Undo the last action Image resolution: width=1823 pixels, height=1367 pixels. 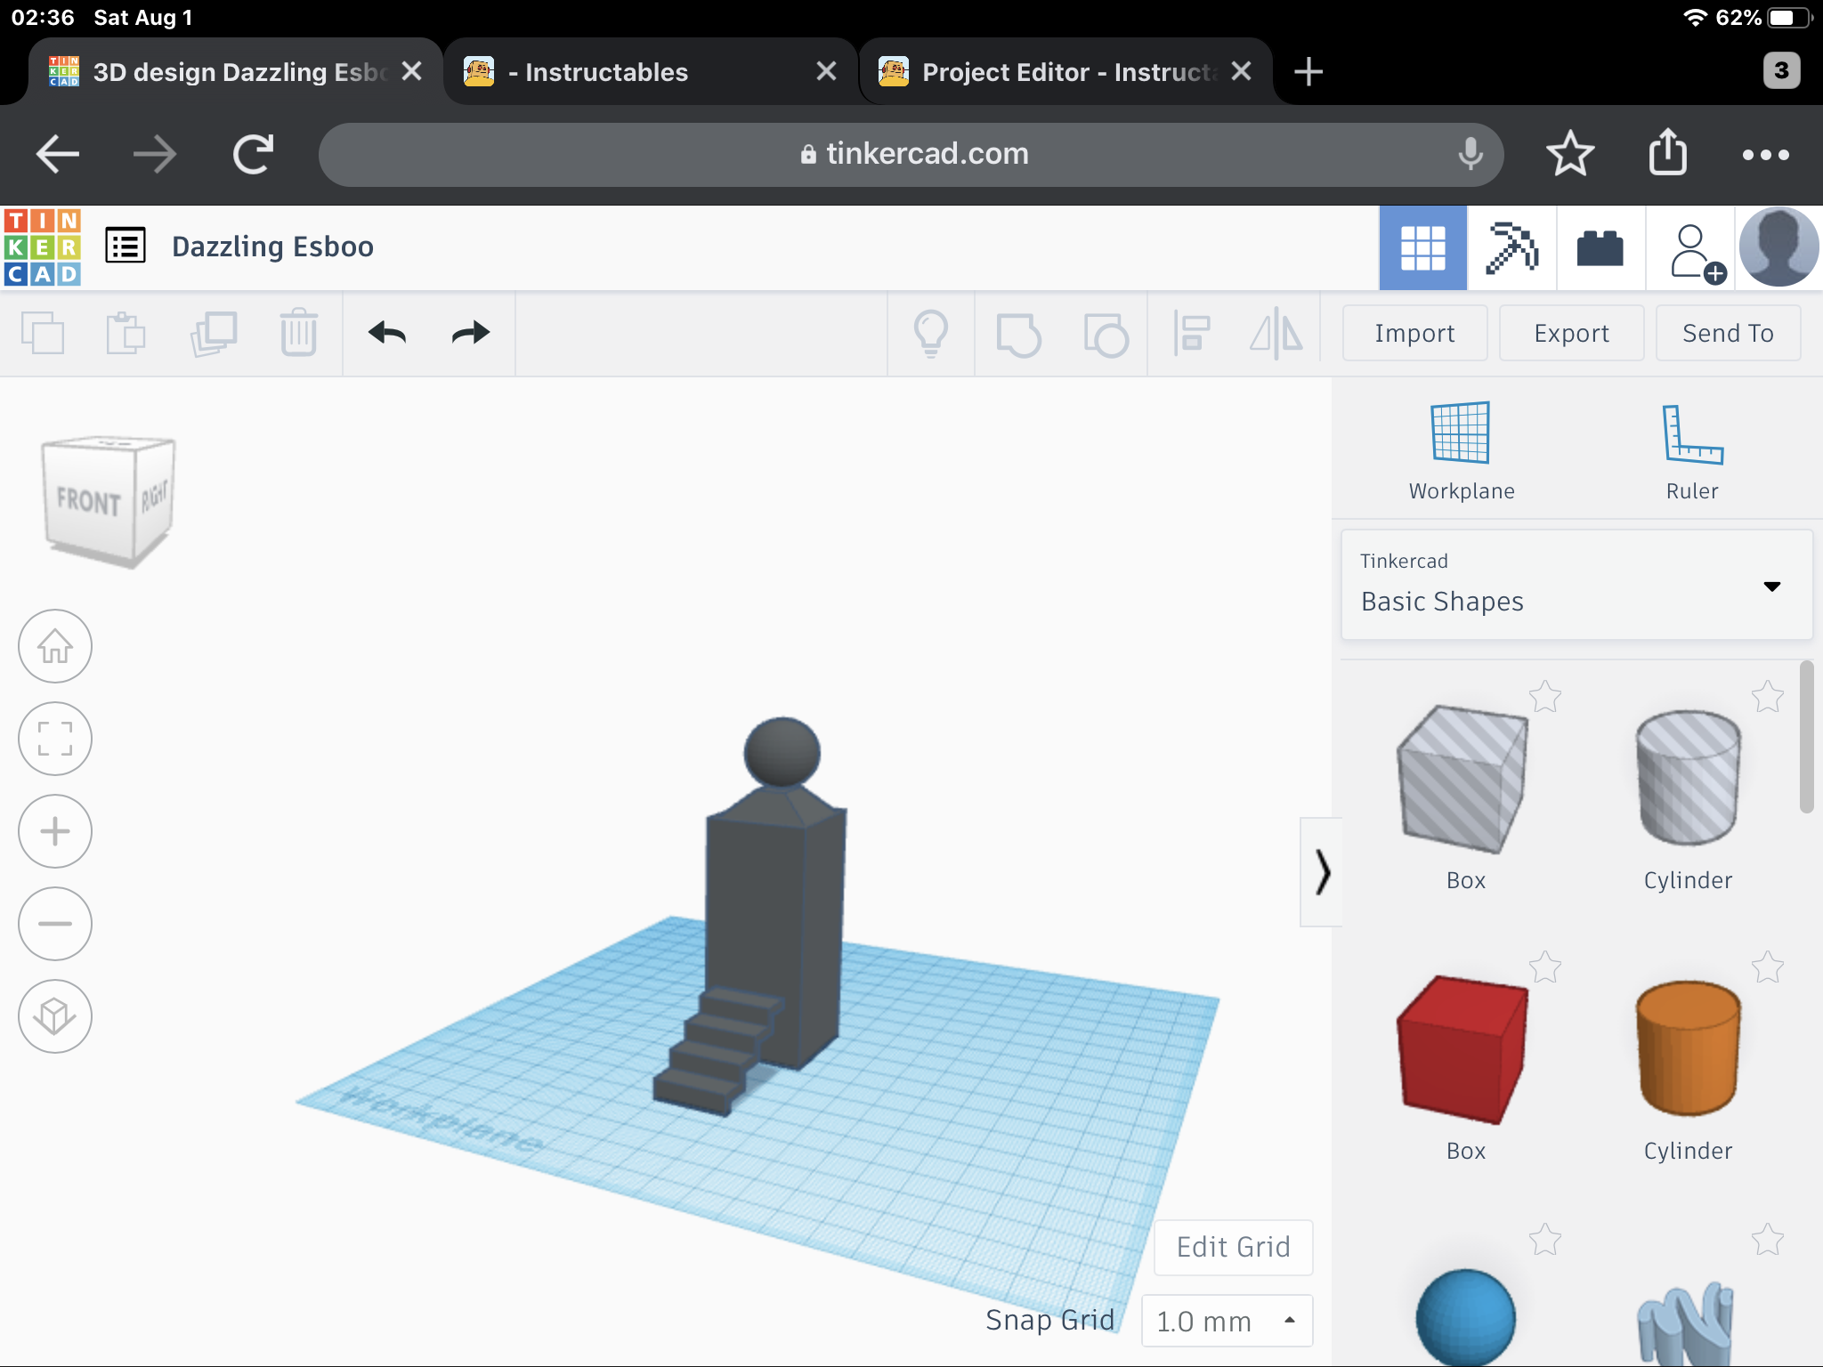387,333
